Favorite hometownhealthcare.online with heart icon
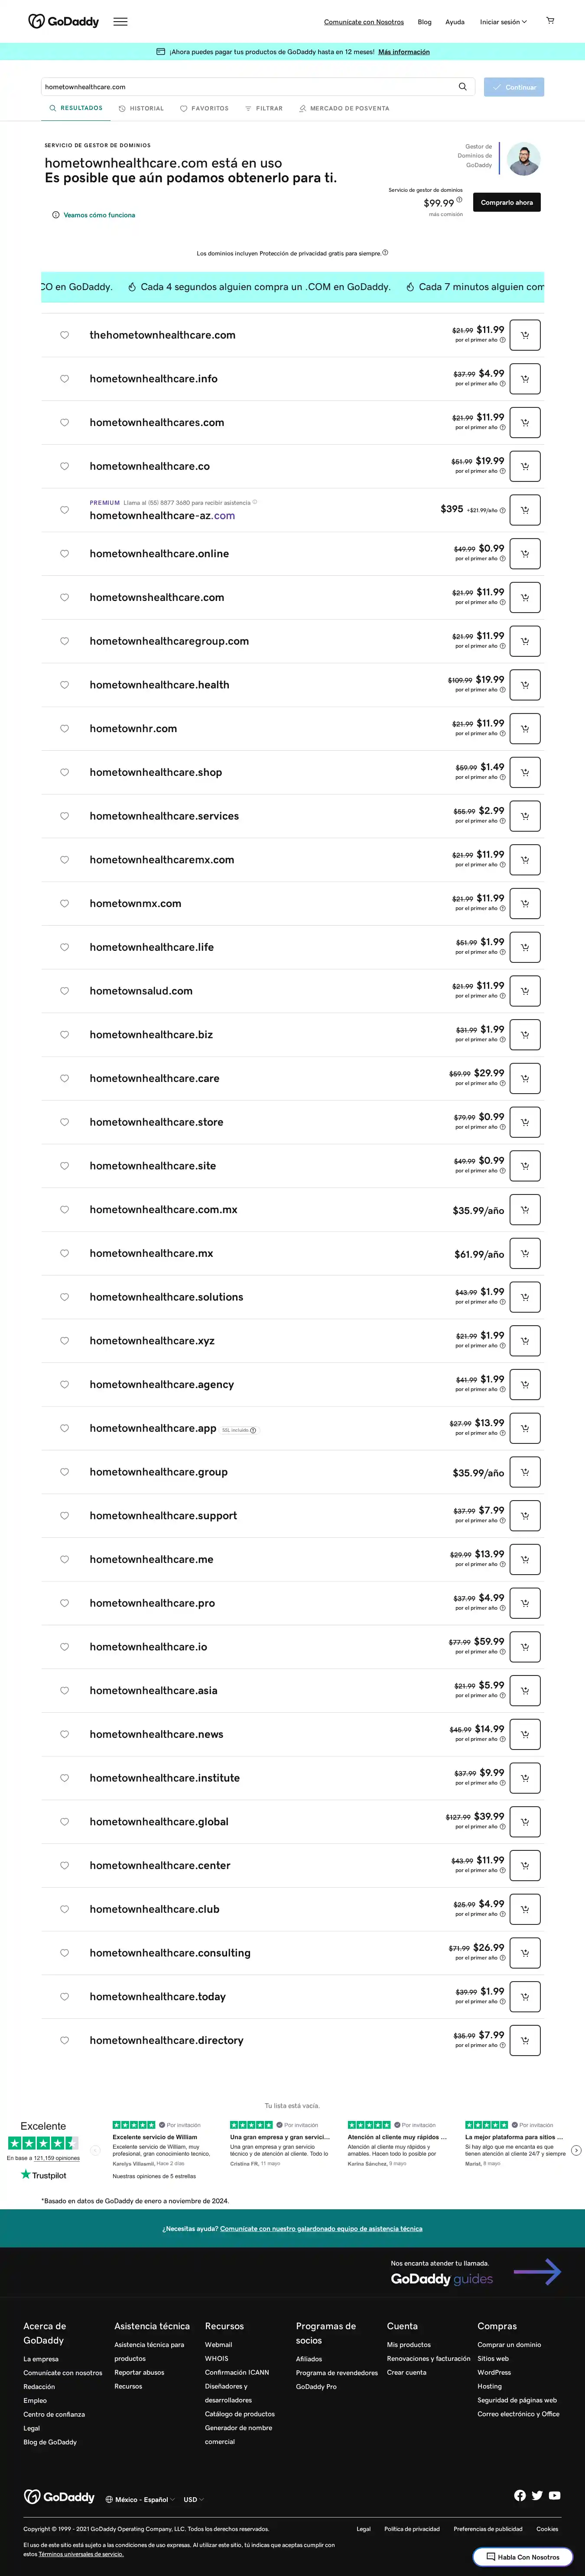Viewport: 585px width, 2576px height. (64, 554)
